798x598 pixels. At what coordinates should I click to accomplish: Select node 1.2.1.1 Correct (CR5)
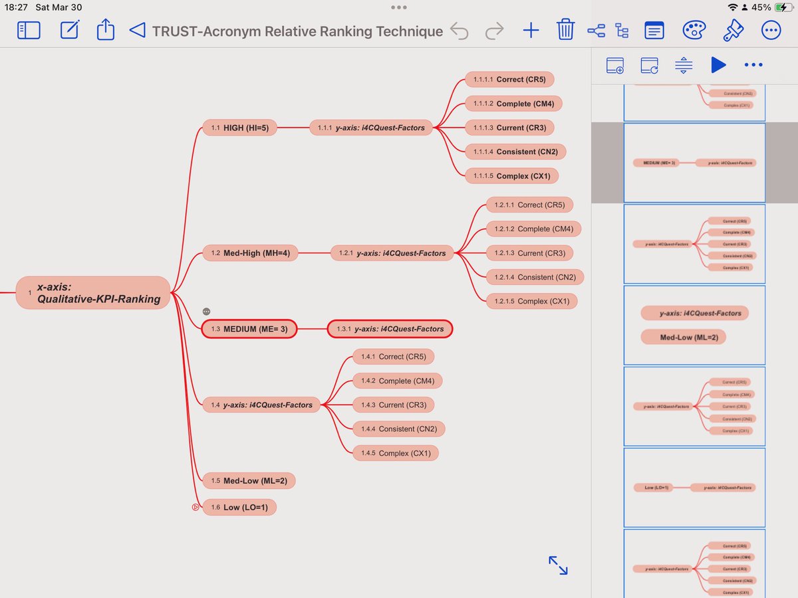529,205
